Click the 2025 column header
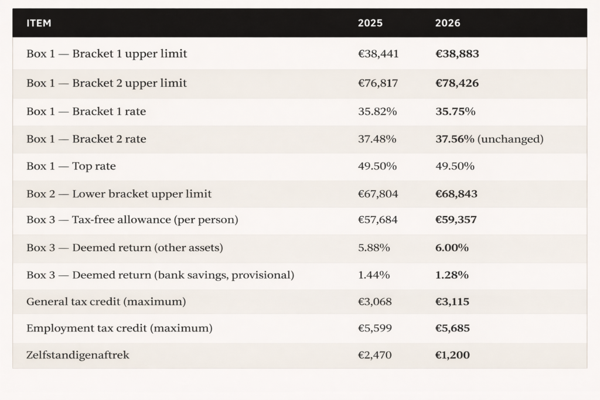The image size is (600, 400). click(370, 23)
